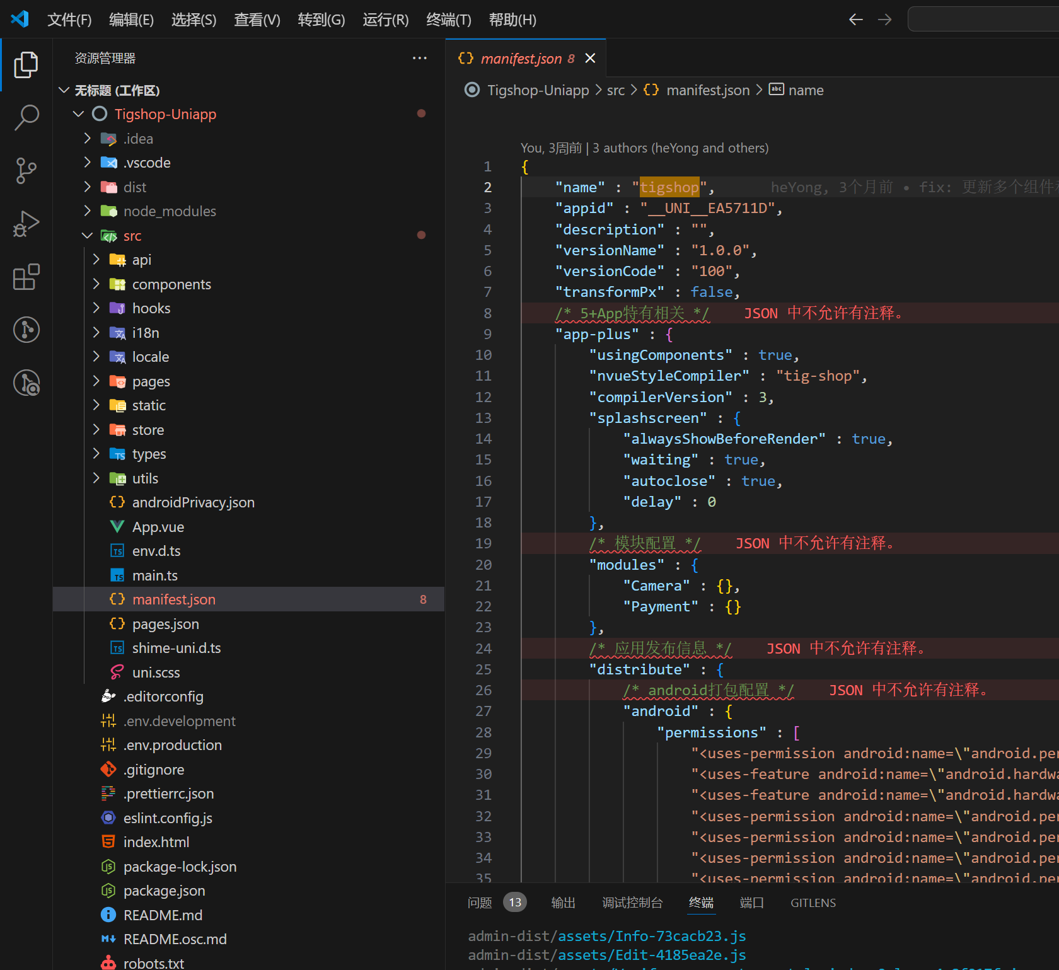Select manifest.json in the file tree

[248, 599]
